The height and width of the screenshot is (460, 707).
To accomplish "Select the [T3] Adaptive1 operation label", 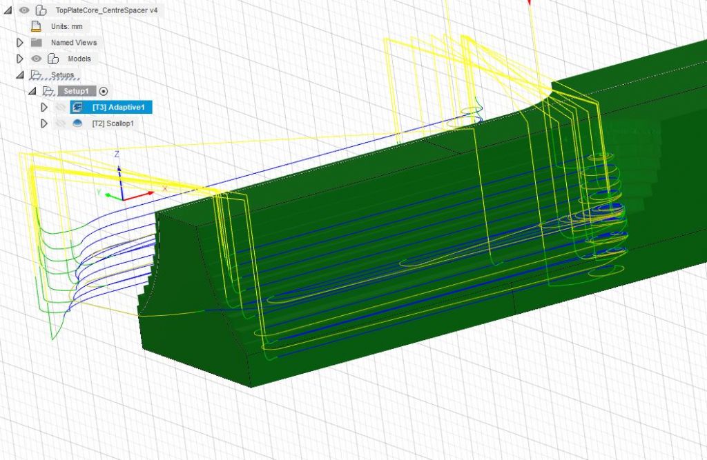I will pos(119,107).
